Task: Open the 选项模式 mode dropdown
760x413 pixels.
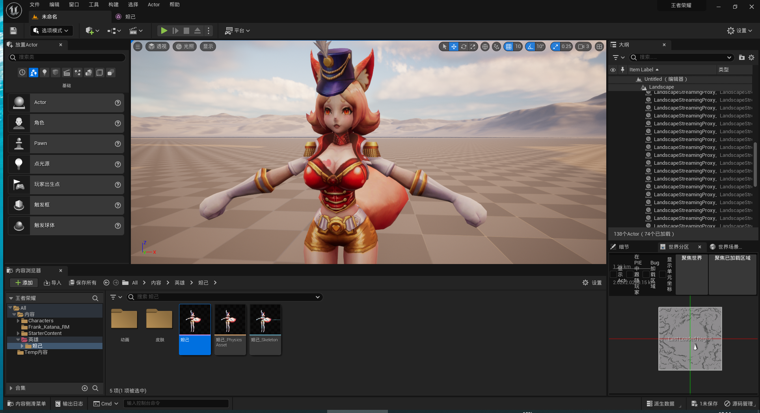Action: (x=51, y=31)
